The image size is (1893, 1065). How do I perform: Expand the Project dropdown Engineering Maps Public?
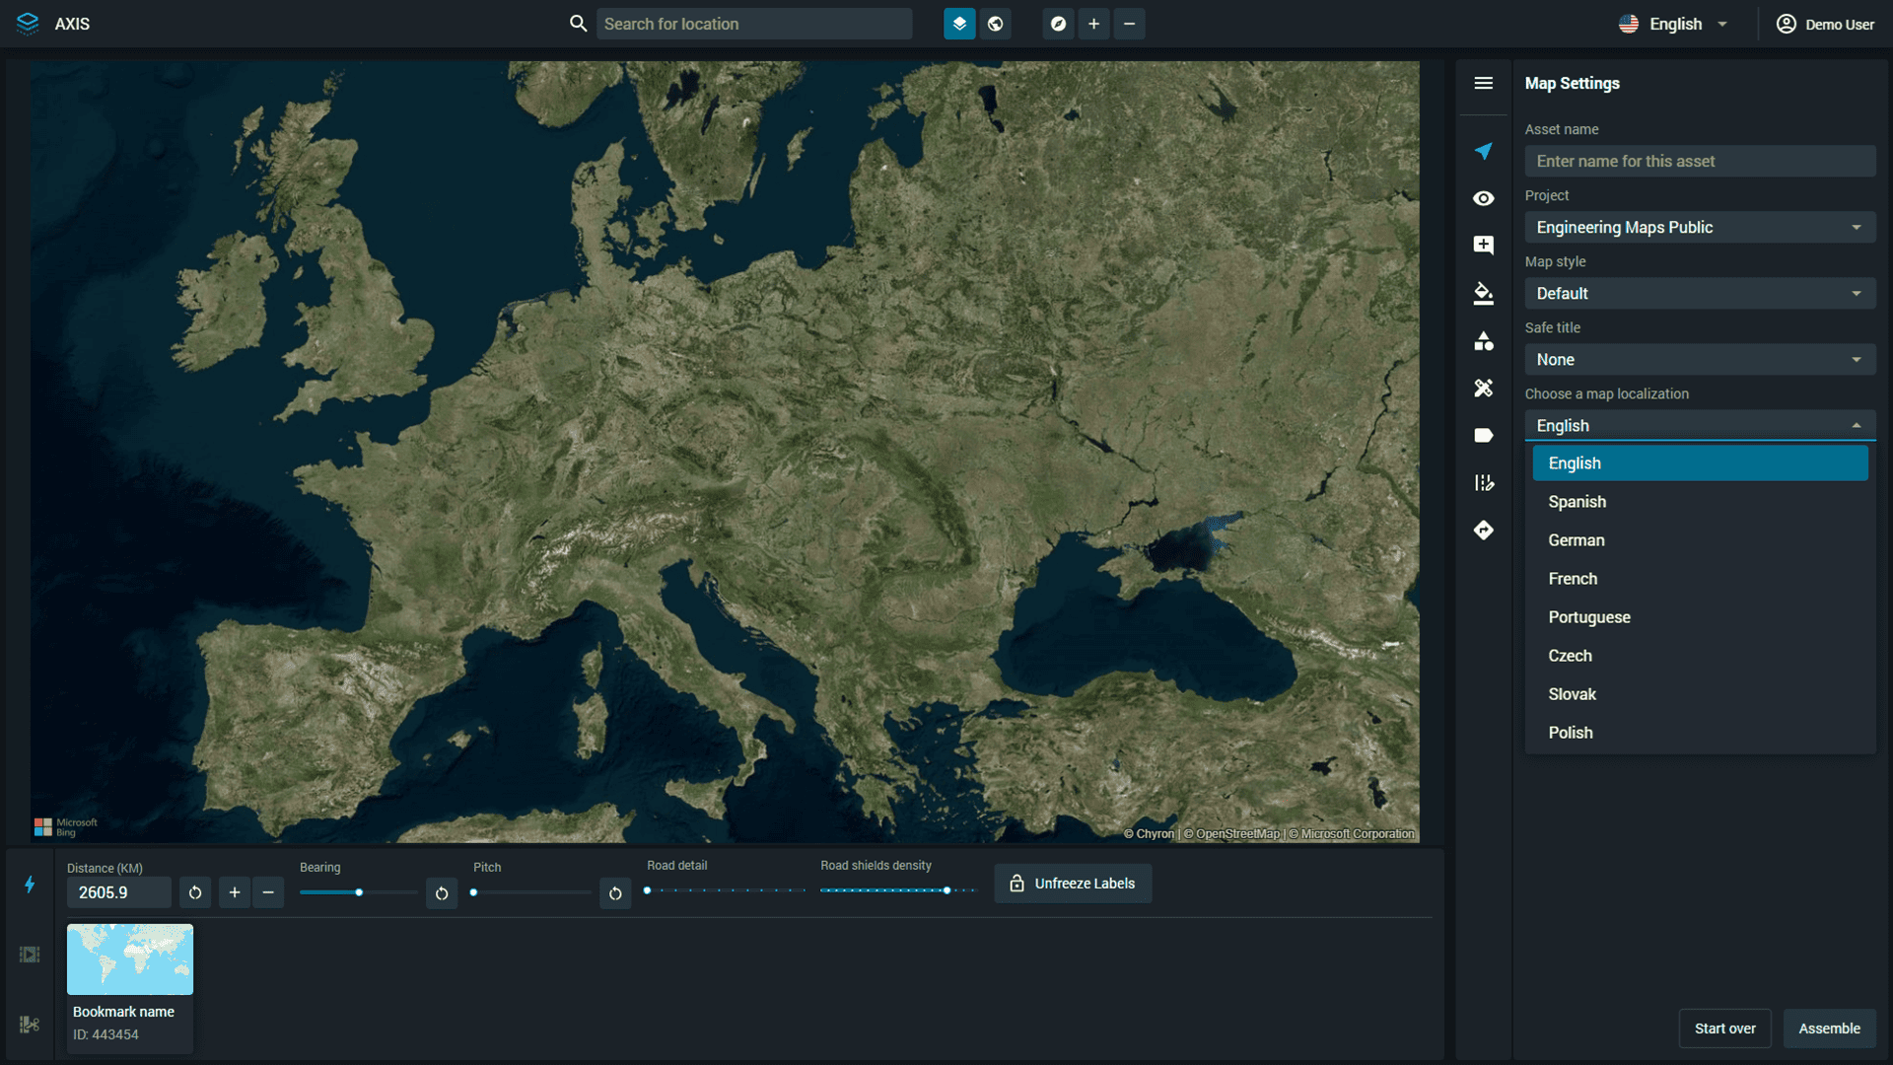(x=1699, y=228)
